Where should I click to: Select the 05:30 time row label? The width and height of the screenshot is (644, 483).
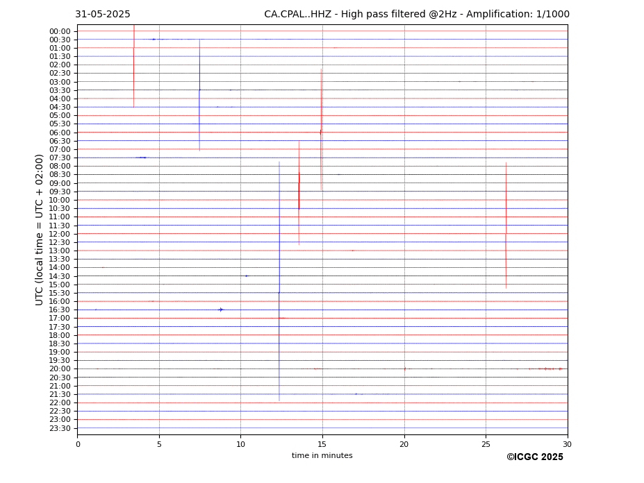click(x=60, y=124)
